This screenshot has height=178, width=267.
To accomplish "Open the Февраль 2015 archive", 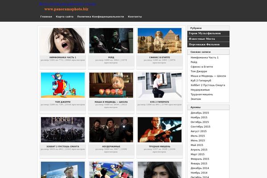I will tap(200, 159).
